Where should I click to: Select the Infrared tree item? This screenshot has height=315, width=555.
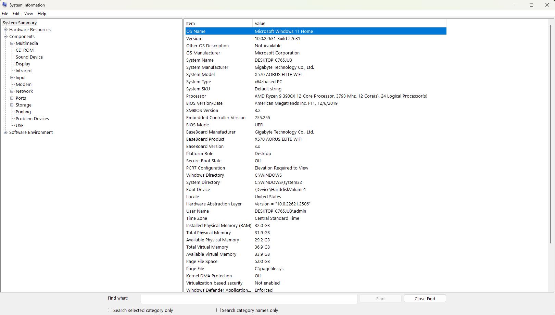(x=24, y=71)
